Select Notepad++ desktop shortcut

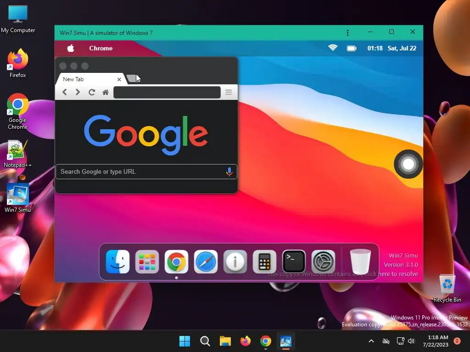pyautogui.click(x=18, y=154)
